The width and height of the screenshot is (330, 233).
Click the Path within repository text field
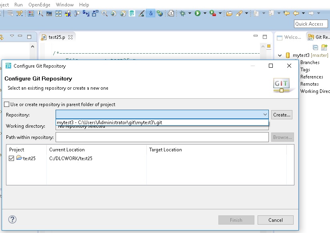tap(162, 137)
